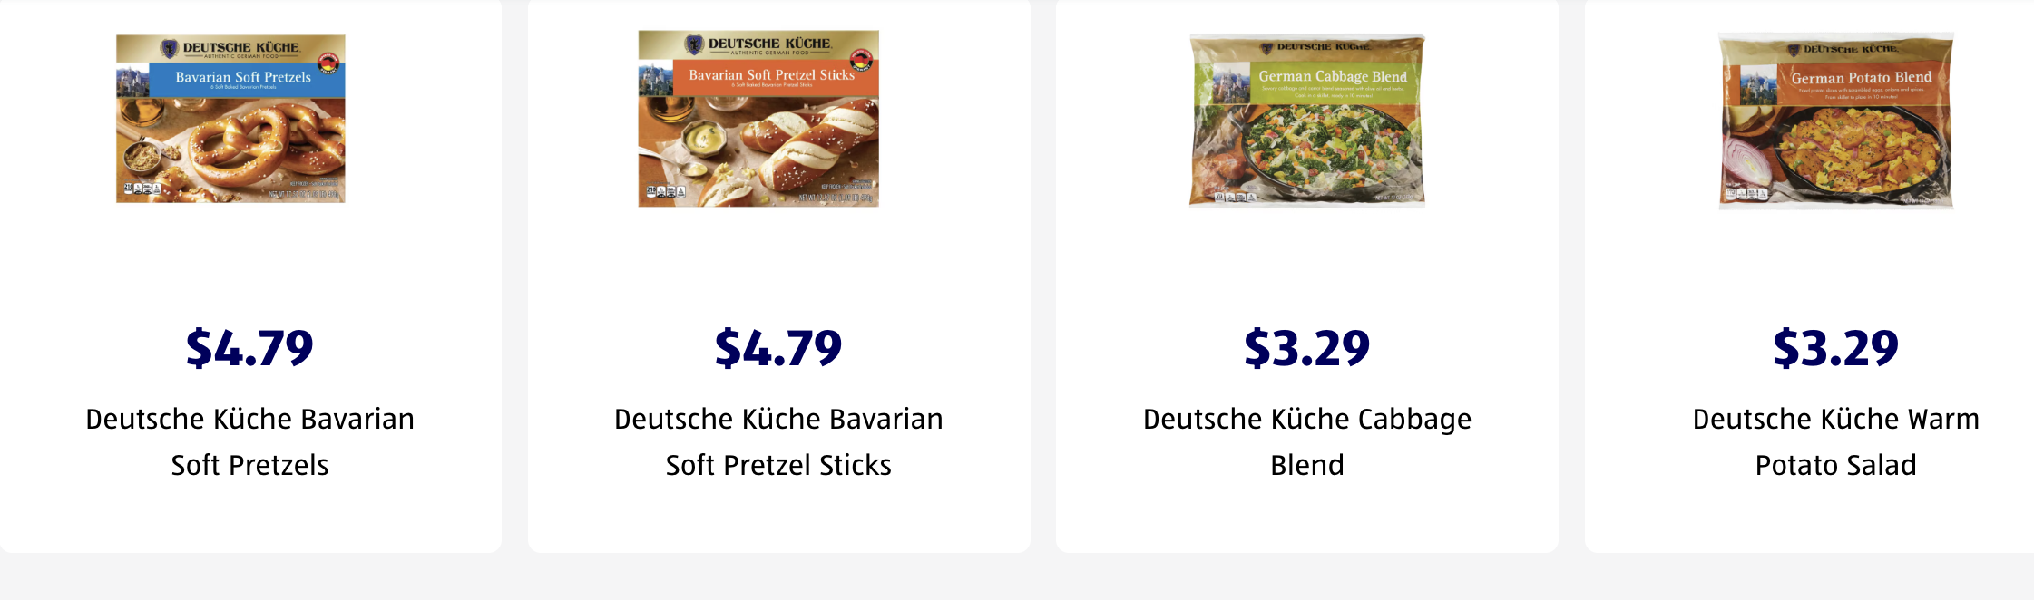2034x600 pixels.
Task: Click the Deutsche Küche logo on pretzels box
Action: [x=232, y=48]
